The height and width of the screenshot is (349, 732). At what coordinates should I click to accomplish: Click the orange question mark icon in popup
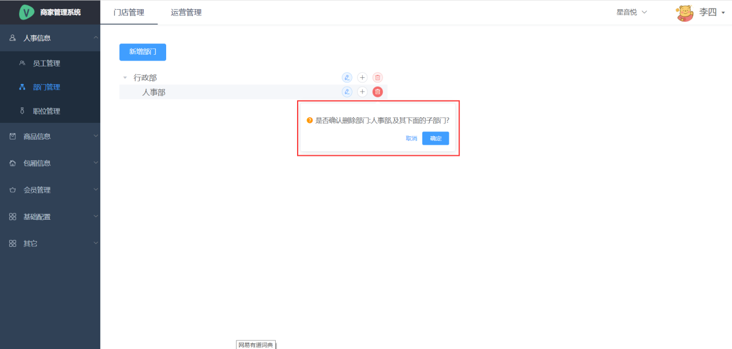310,121
